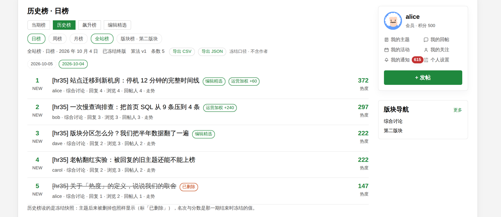501x217 pixels.
Task: Open 我的通知 link
Action: pyautogui.click(x=400, y=60)
